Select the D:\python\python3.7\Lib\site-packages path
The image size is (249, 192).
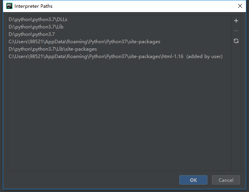point(119,49)
